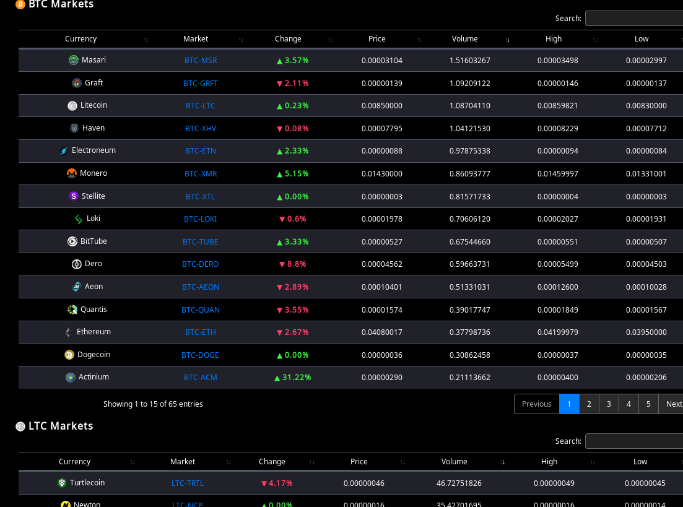Click the Previous pagination button
This screenshot has height=507, width=683.
click(537, 404)
